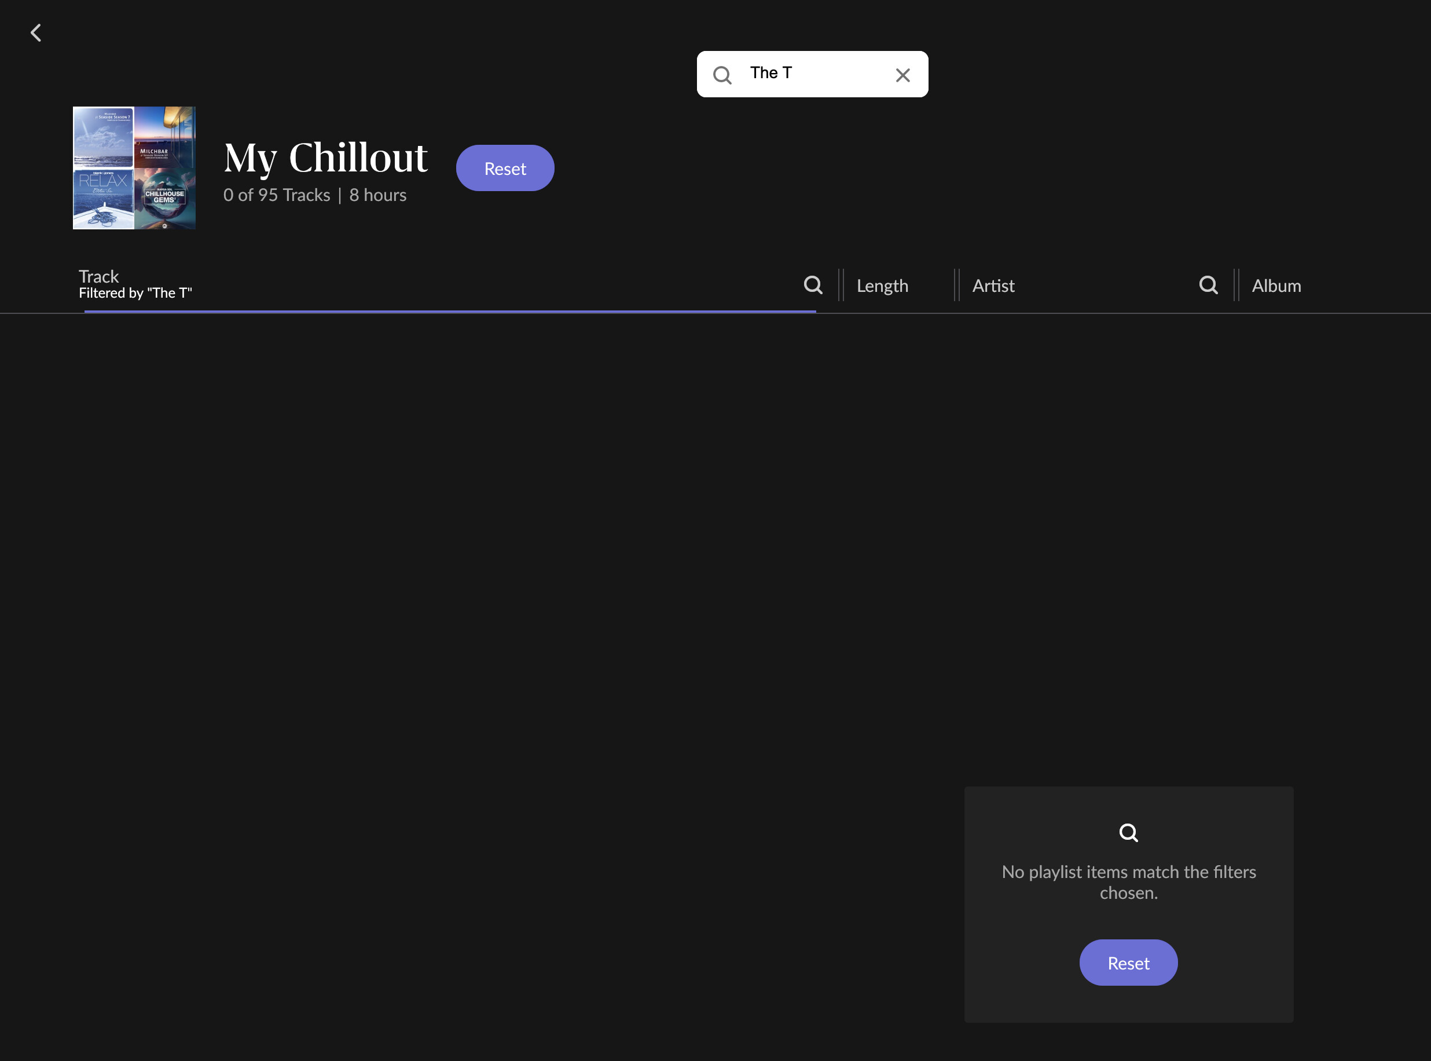
Task: Open the Artist column search magnifier
Action: [x=1209, y=285]
